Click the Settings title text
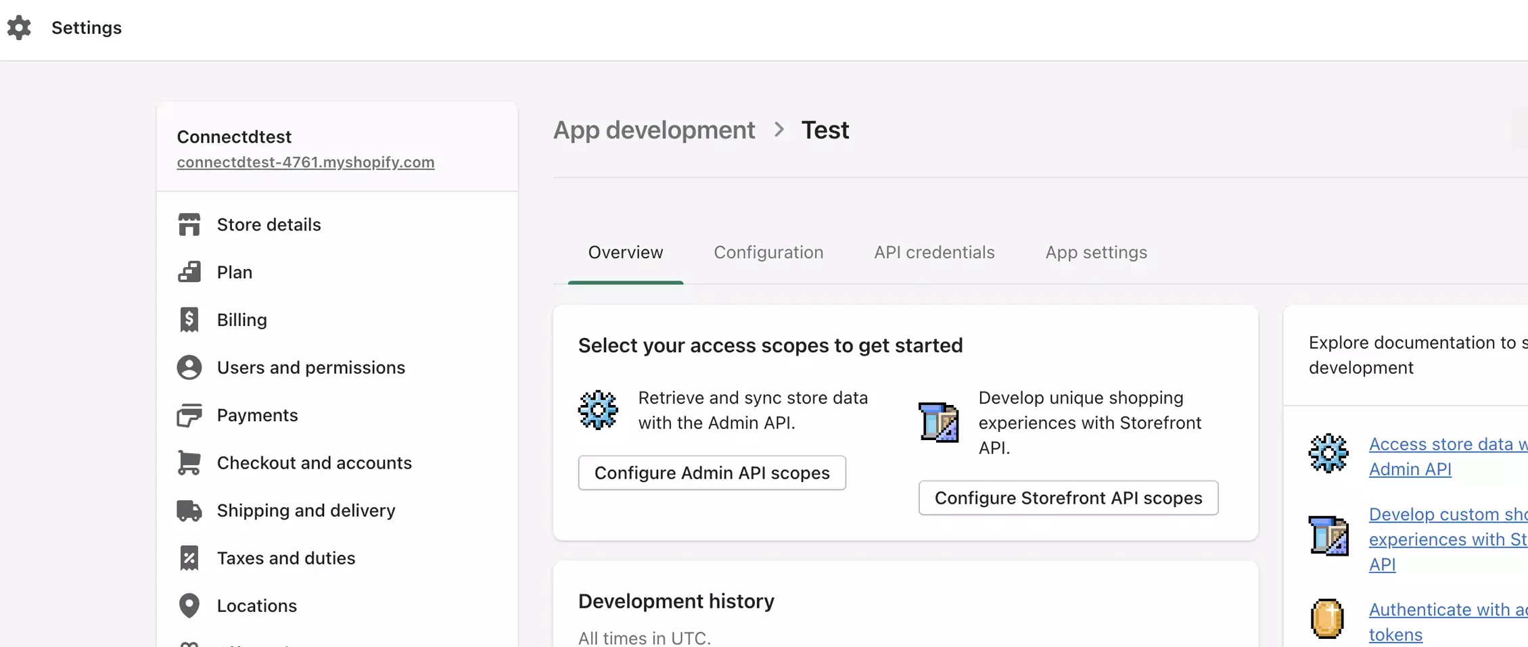Image resolution: width=1528 pixels, height=647 pixels. tap(87, 28)
